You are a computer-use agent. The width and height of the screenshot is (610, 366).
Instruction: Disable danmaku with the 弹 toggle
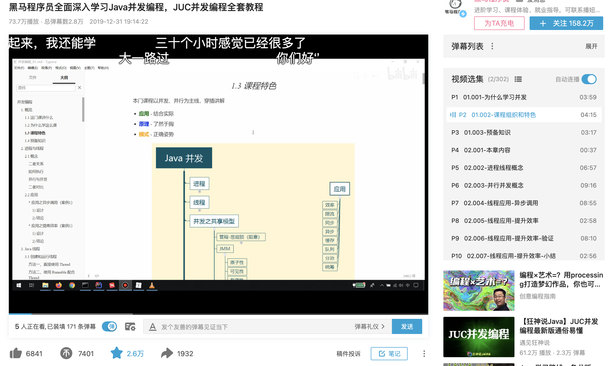[x=110, y=326]
